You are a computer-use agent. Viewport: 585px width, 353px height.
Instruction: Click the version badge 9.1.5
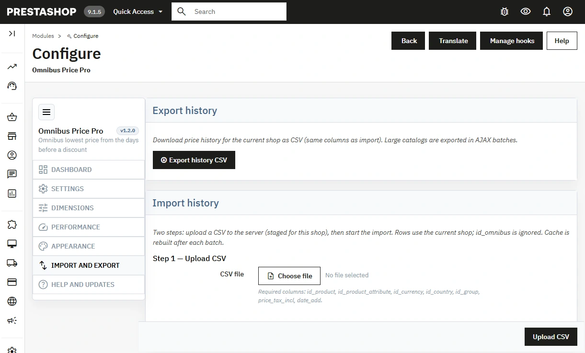94,11
